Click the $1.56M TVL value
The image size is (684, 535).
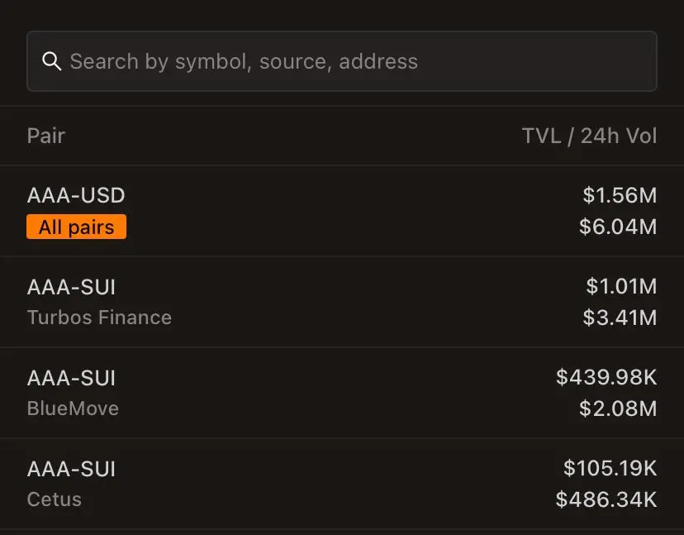[x=618, y=195]
